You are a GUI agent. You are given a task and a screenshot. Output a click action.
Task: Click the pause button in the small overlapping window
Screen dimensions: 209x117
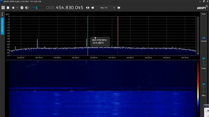pyautogui.click(x=208, y=110)
